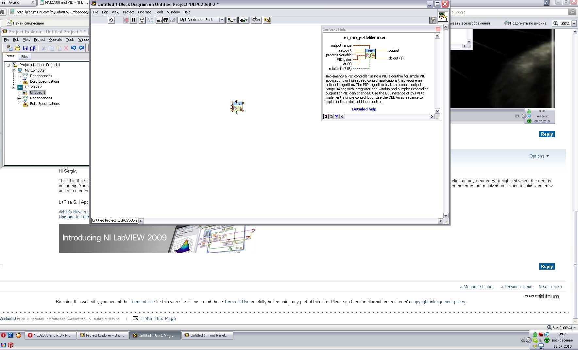Viewport: 578px width, 350px height.
Task: Switch to Opera MCB2300 and PID taskbar button
Action: 50,335
